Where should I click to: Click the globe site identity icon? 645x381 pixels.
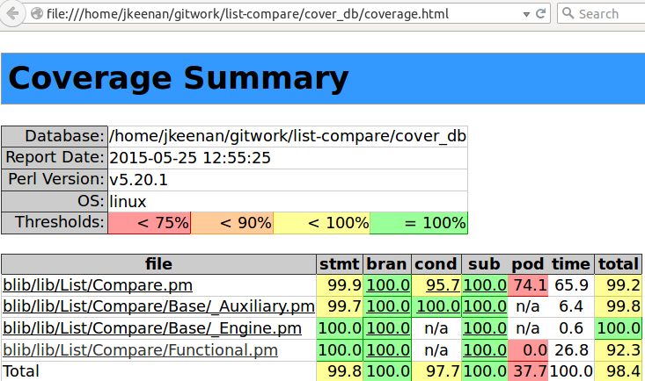click(36, 13)
